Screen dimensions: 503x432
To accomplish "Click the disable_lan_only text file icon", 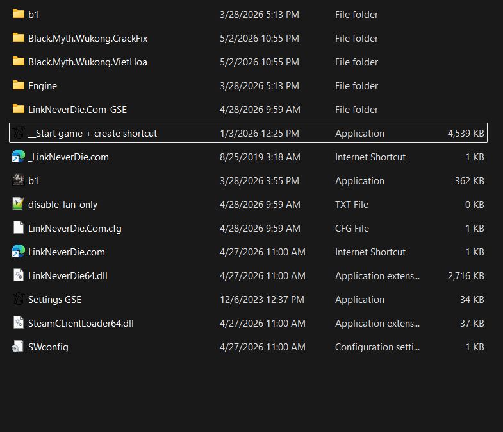I will coord(19,203).
